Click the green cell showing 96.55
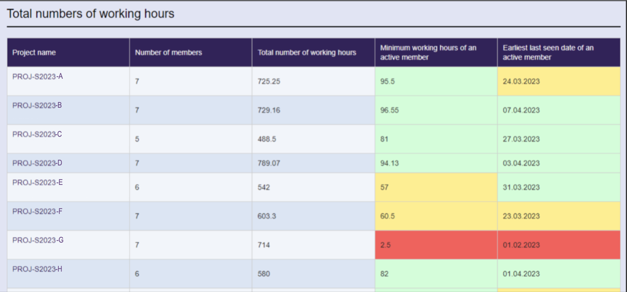This screenshot has width=627, height=292. [436, 110]
